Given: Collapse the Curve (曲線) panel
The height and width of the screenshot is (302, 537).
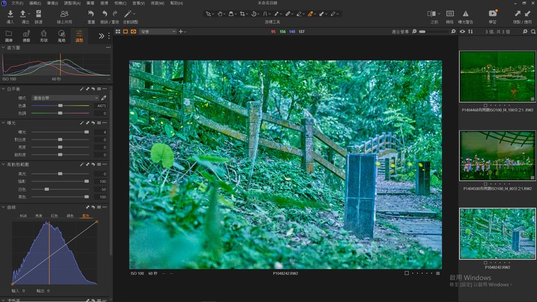Looking at the screenshot, I should 3,207.
